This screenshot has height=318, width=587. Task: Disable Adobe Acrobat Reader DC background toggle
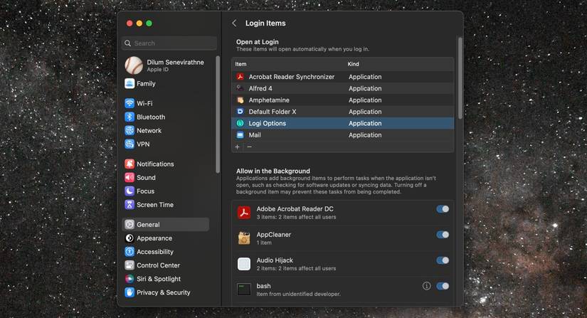click(443, 209)
